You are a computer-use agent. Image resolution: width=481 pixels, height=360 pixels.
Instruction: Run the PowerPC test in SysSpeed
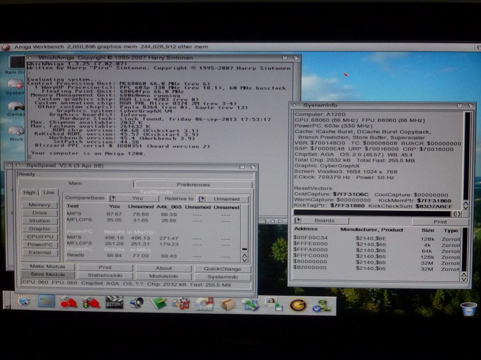click(39, 245)
